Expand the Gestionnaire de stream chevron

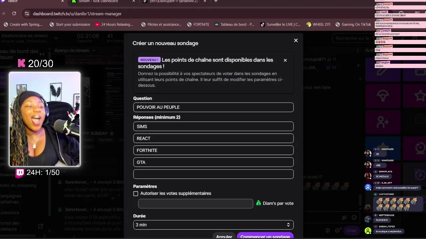pyautogui.click(x=56, y=38)
